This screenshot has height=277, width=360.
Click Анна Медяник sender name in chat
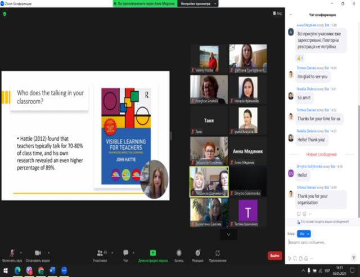point(306,25)
